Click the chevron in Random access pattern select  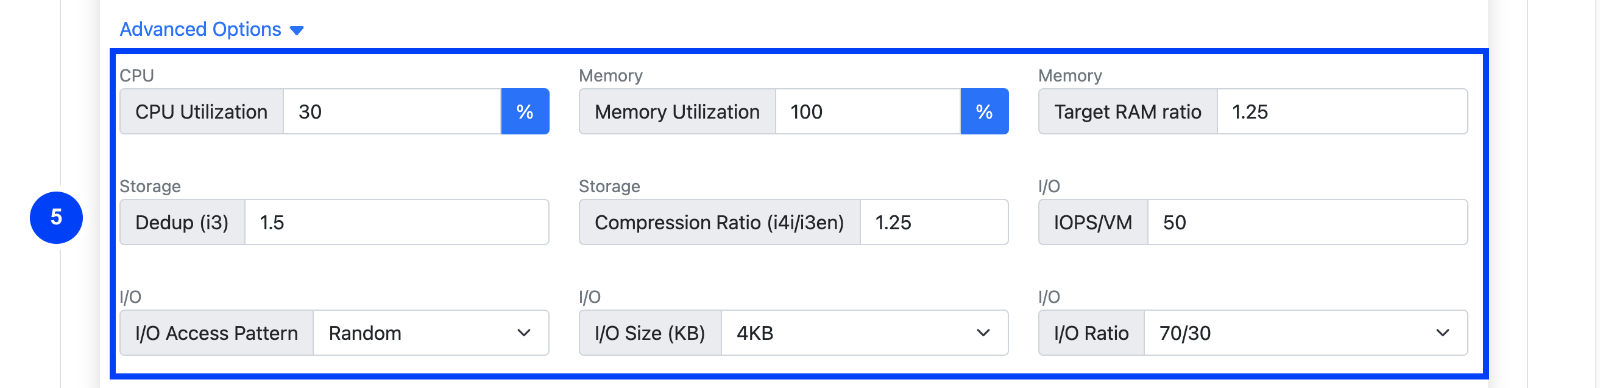point(523,333)
